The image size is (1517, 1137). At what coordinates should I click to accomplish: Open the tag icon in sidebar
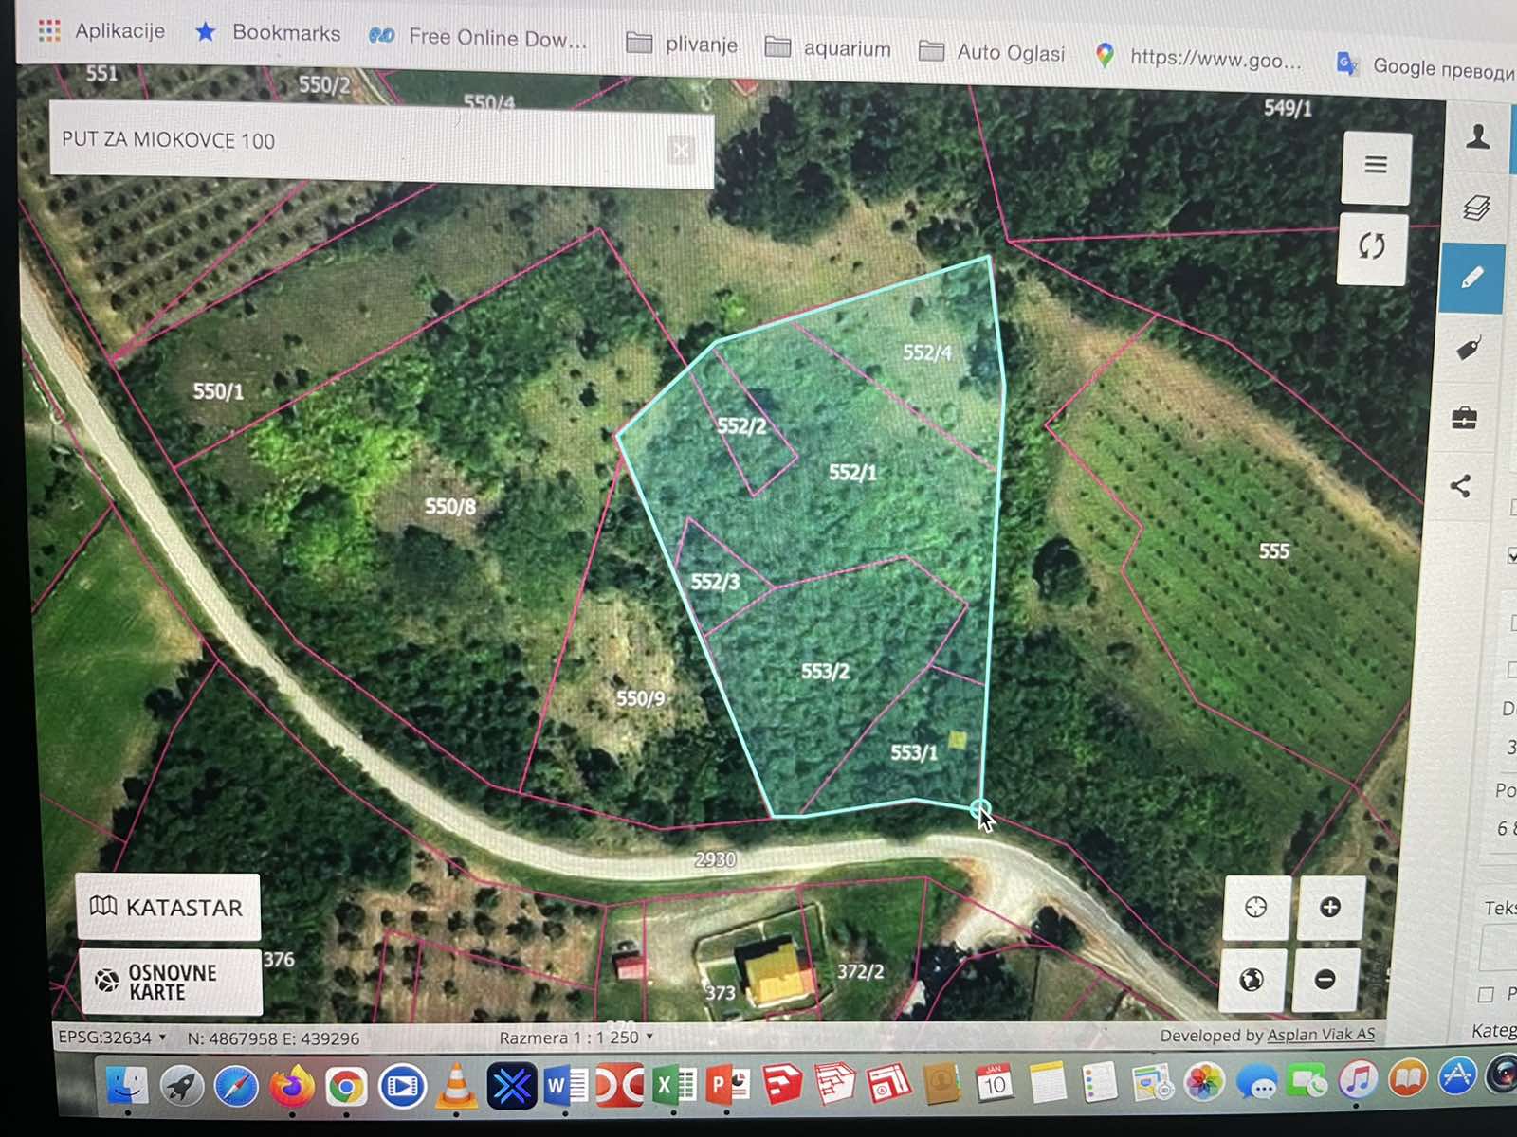tap(1469, 349)
